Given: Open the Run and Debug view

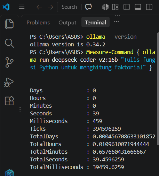Looking at the screenshot, I should pyautogui.click(x=9, y=82).
